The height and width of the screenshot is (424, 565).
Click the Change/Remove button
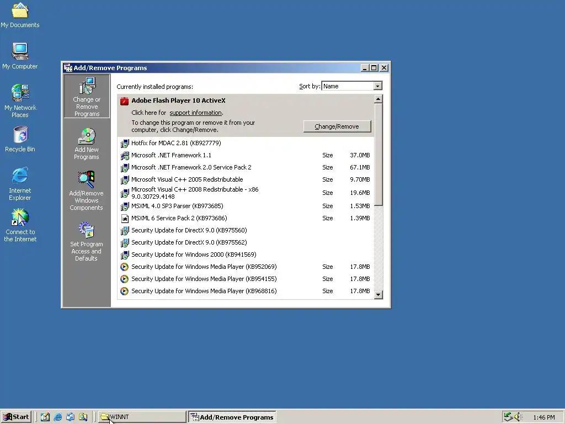pyautogui.click(x=337, y=126)
